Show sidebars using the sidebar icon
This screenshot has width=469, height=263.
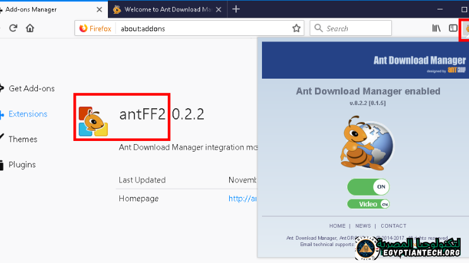(453, 28)
